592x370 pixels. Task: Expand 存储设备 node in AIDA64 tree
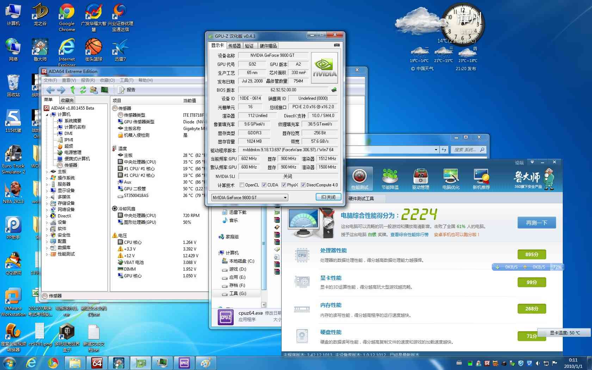(47, 203)
